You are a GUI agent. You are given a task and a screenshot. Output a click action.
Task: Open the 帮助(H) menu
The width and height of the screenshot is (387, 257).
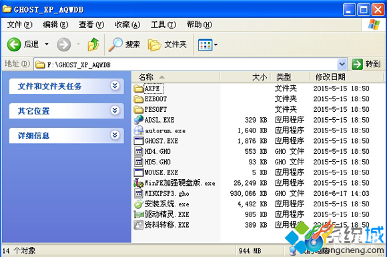pos(200,25)
